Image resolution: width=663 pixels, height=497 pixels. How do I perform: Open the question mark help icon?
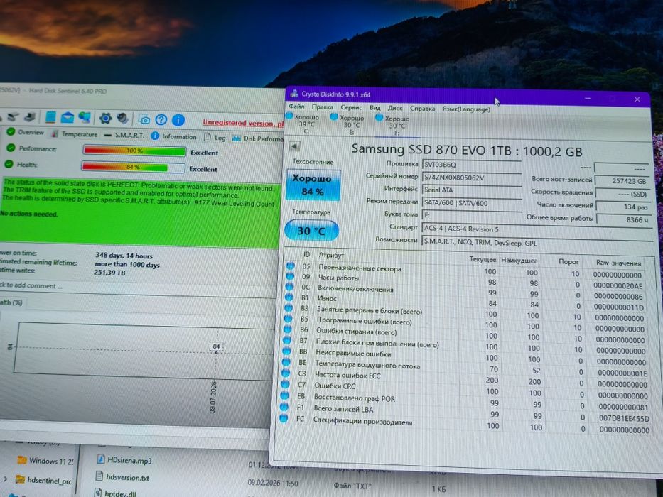coord(161,120)
